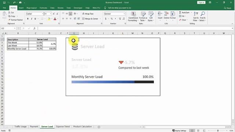Increase the cell indent
235x132 pixels.
click(79, 19)
